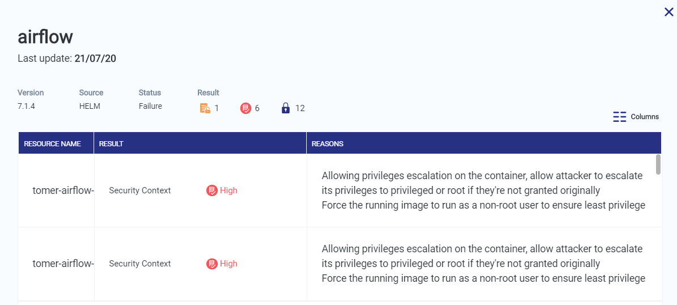
Task: Click the Result label above icons
Action: coord(208,93)
